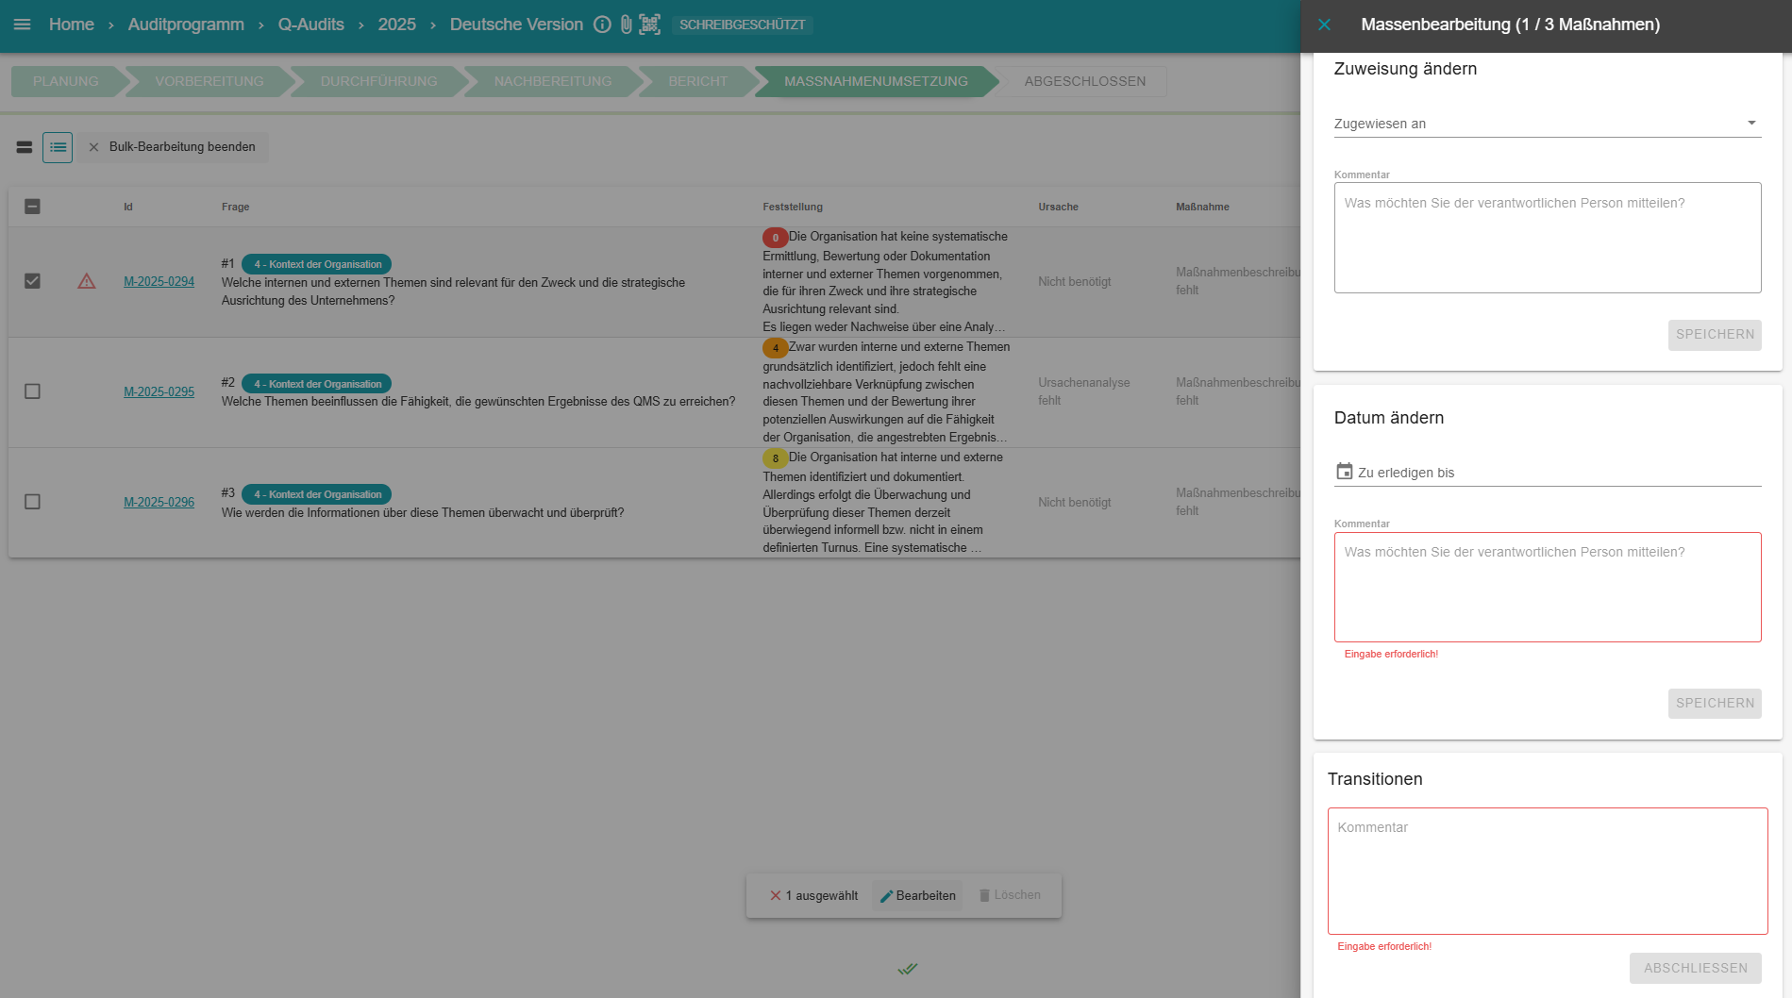Click the calendar icon for Zu erledigen bis
Image resolution: width=1792 pixels, height=998 pixels.
click(1344, 472)
